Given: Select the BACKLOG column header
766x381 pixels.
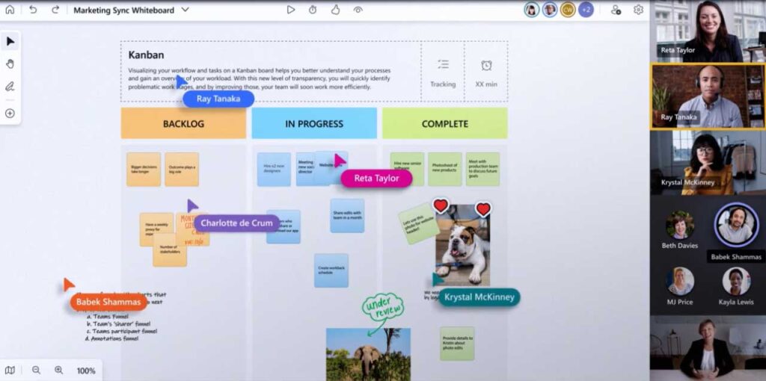Looking at the screenshot, I should 184,123.
